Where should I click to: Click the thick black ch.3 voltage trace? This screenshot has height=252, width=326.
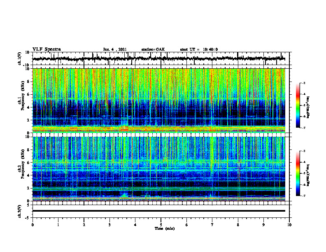[x=159, y=211]
